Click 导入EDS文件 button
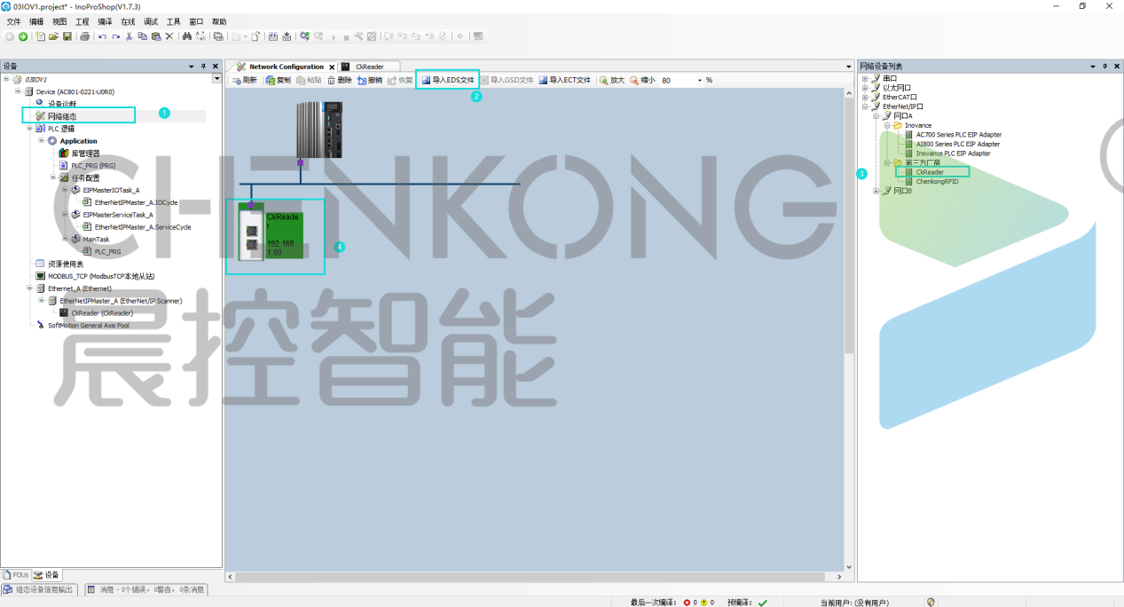 [447, 80]
